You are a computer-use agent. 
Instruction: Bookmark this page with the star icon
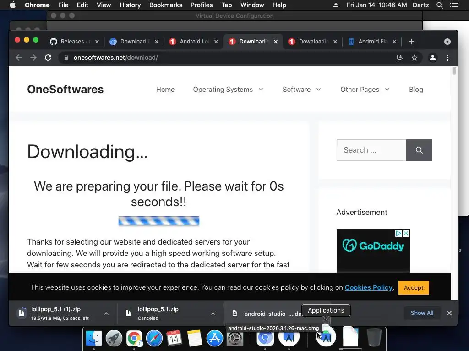414,58
